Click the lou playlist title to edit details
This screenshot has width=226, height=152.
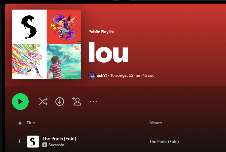pyautogui.click(x=108, y=52)
